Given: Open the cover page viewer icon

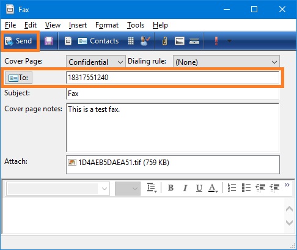Looking at the screenshot, I should (x=68, y=41).
